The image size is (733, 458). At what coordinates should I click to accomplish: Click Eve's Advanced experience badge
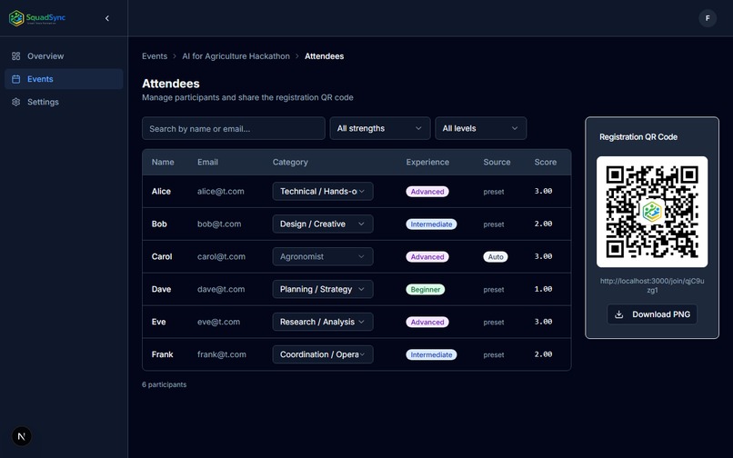[427, 323]
